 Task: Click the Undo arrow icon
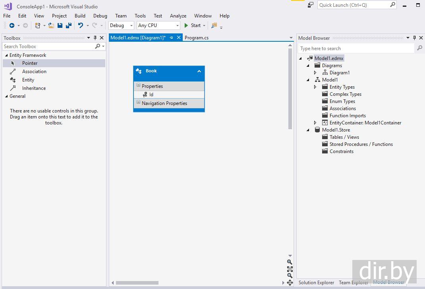pyautogui.click(x=81, y=25)
